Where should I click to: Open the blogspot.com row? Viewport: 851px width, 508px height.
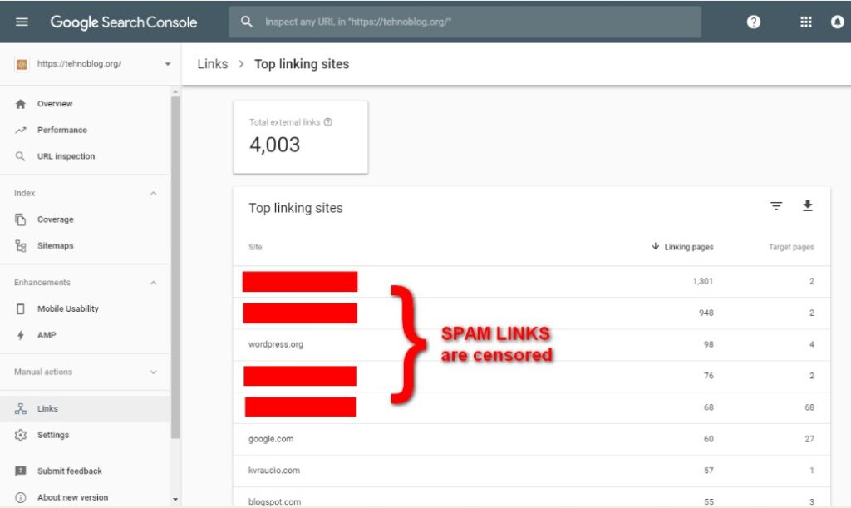pos(531,497)
